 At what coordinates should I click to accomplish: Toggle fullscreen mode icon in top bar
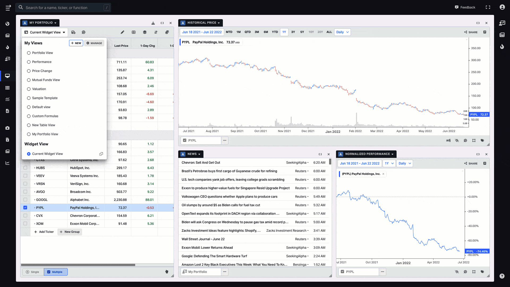(488, 7)
